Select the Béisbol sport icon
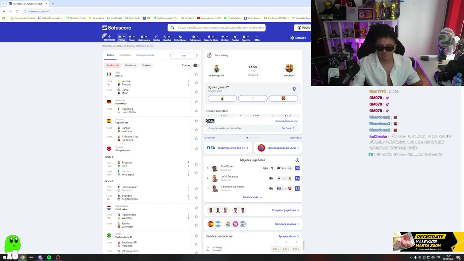This screenshot has width=464, height=261. coord(156,38)
